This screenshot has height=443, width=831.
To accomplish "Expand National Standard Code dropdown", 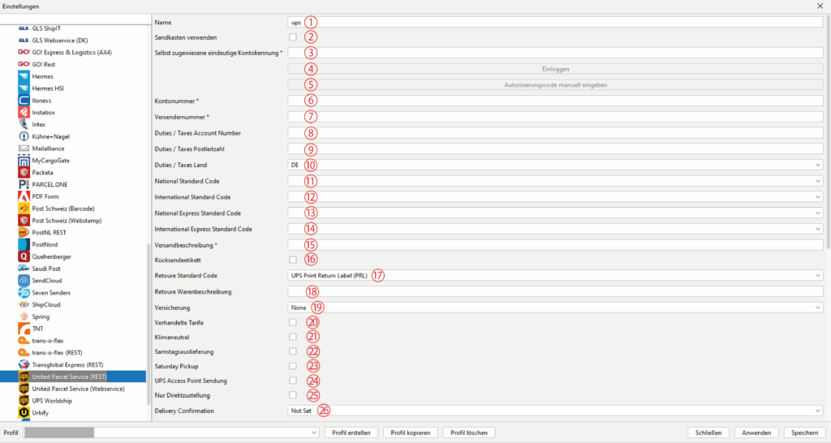I will click(x=555, y=181).
